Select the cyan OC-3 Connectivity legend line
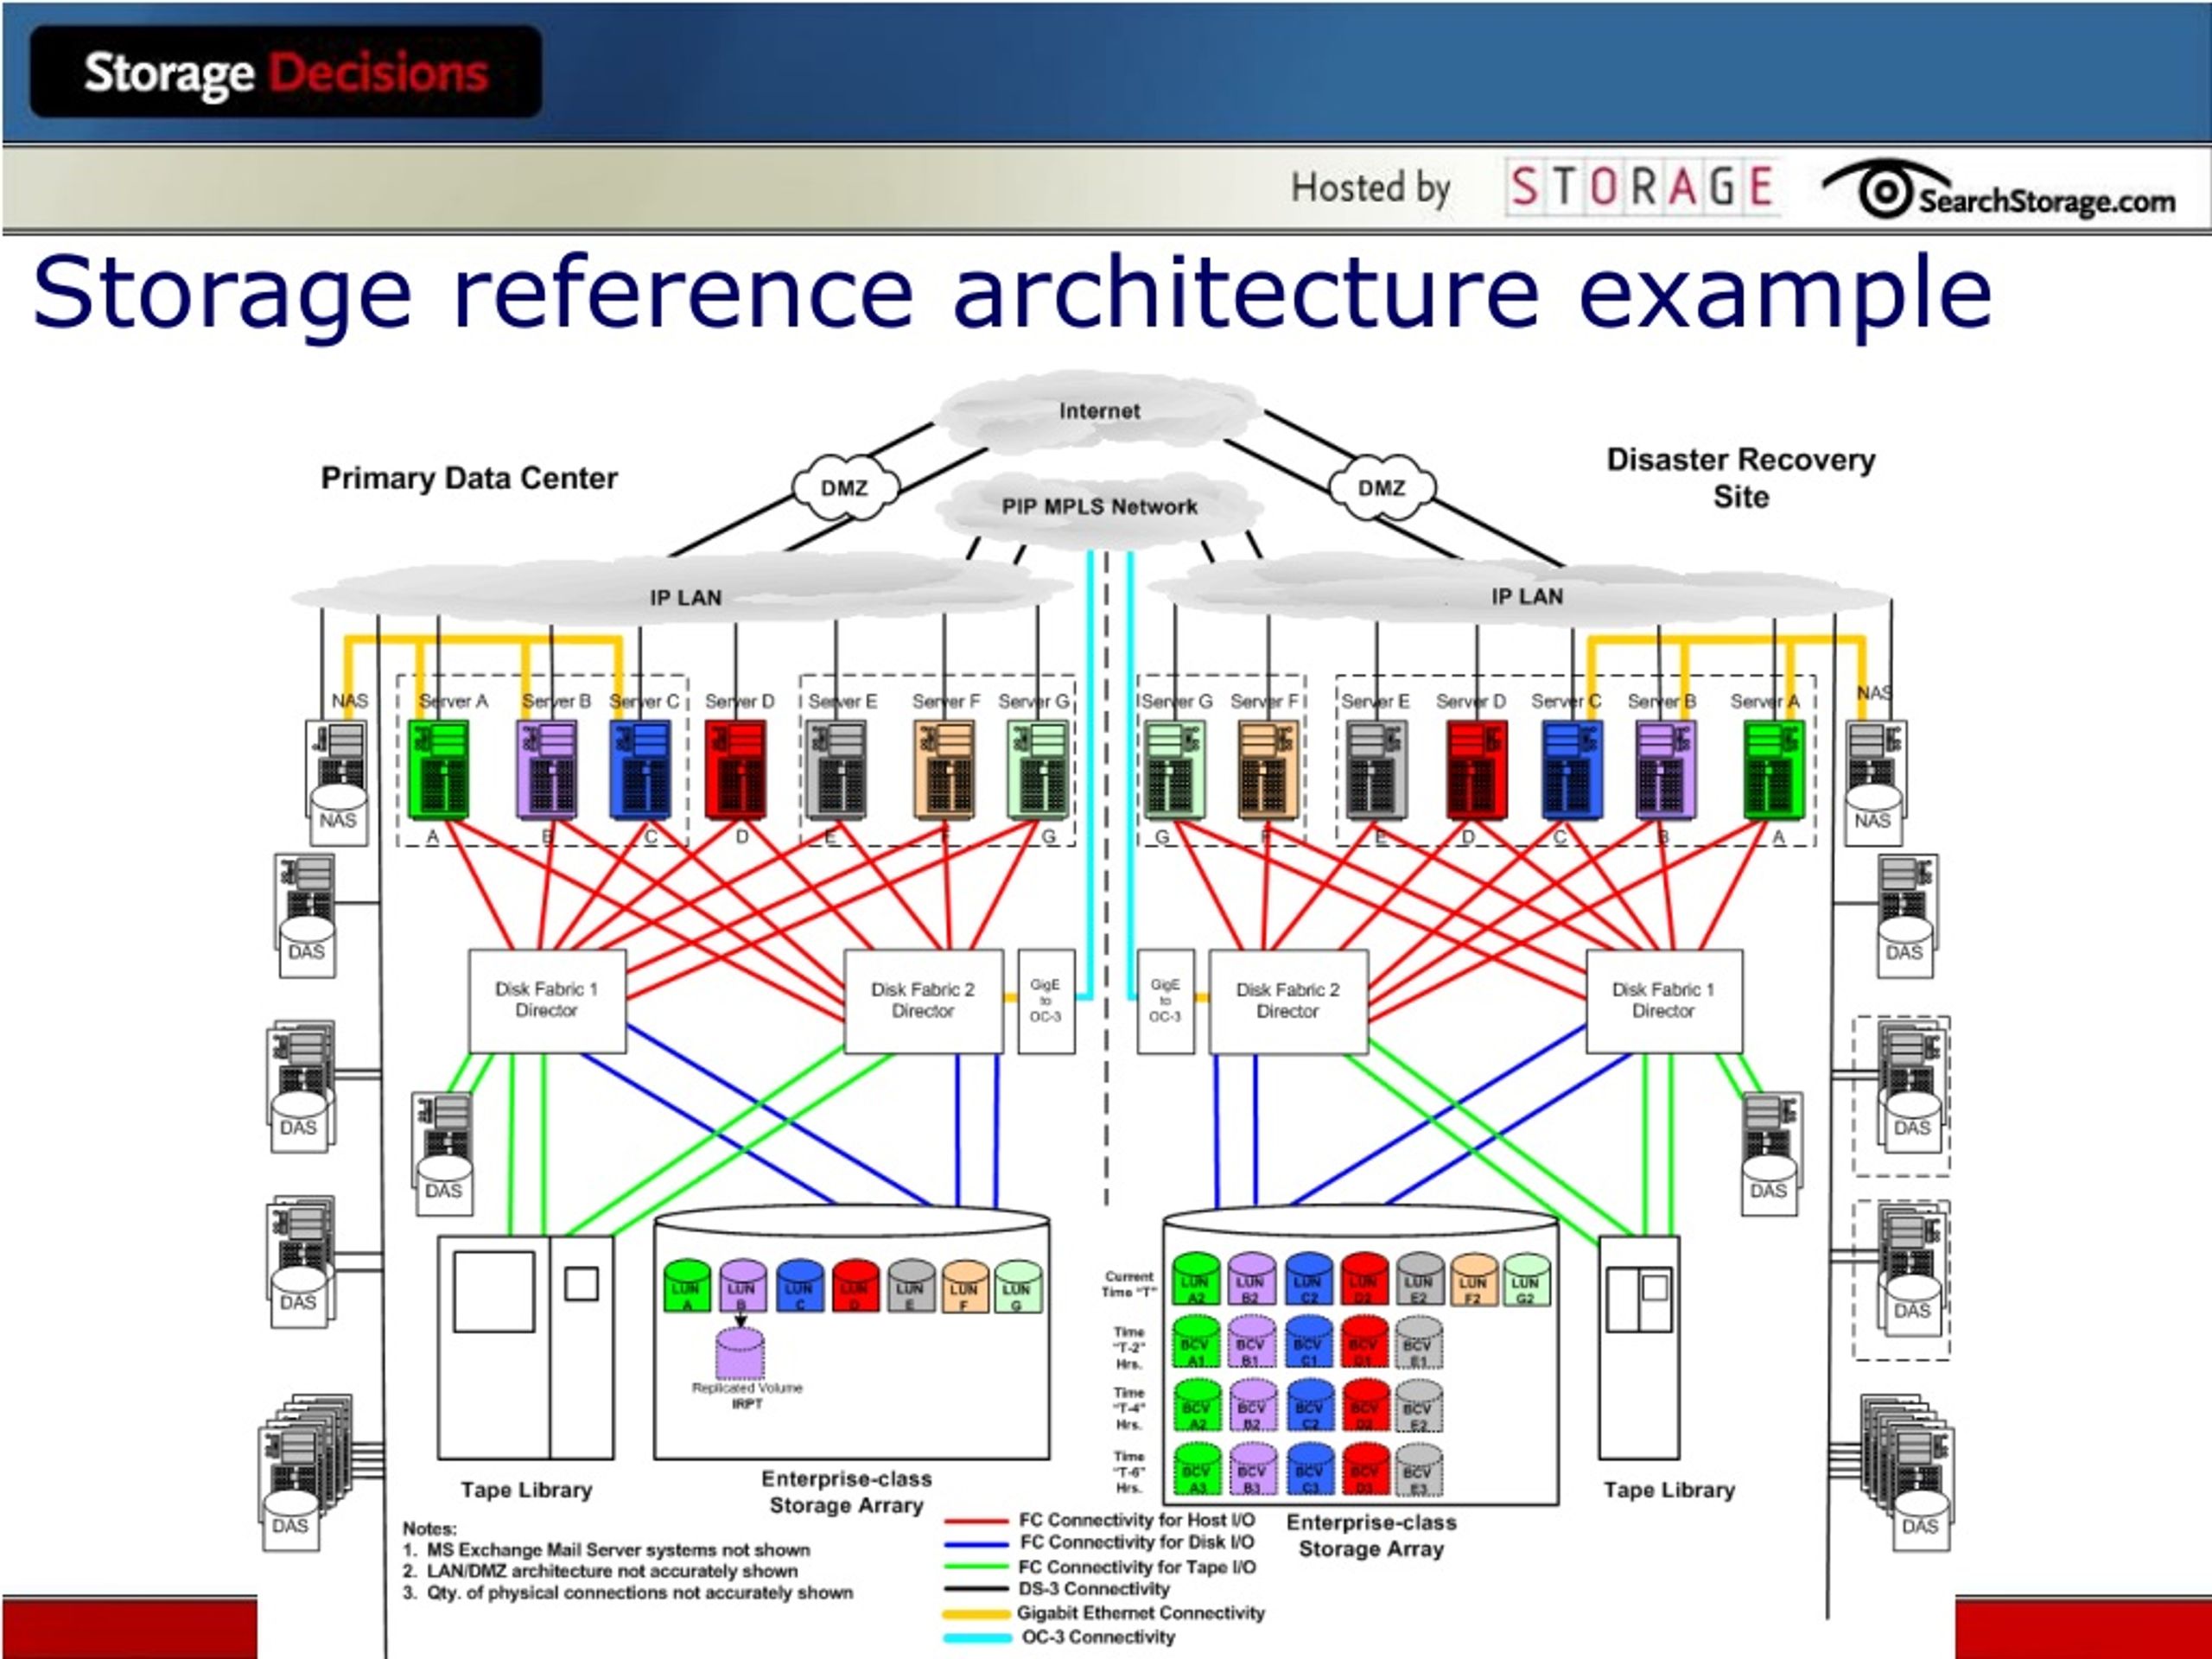This screenshot has width=2212, height=1659. (x=976, y=1638)
